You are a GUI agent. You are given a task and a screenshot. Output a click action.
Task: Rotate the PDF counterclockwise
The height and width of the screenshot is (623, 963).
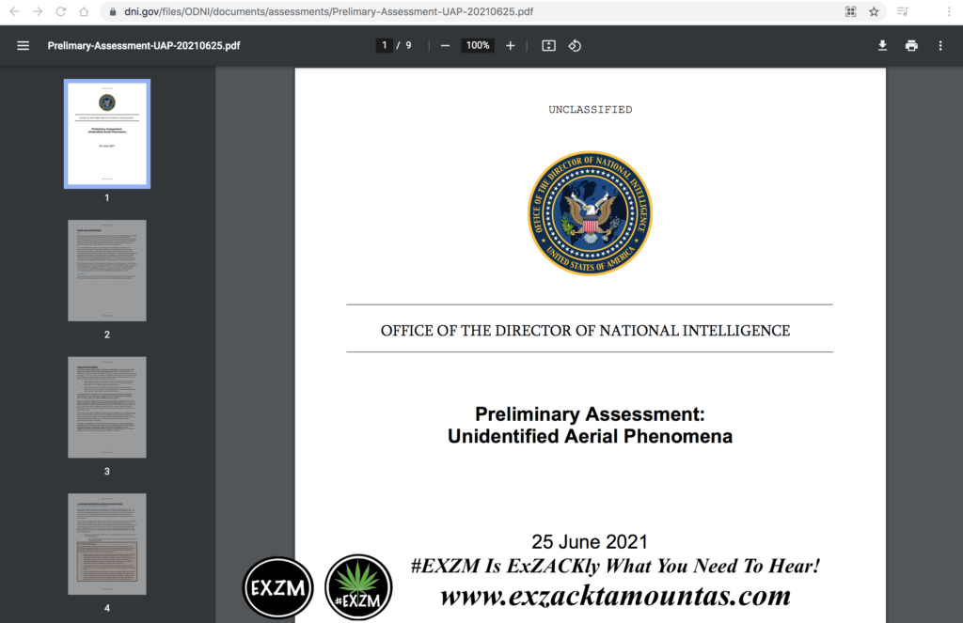click(575, 45)
